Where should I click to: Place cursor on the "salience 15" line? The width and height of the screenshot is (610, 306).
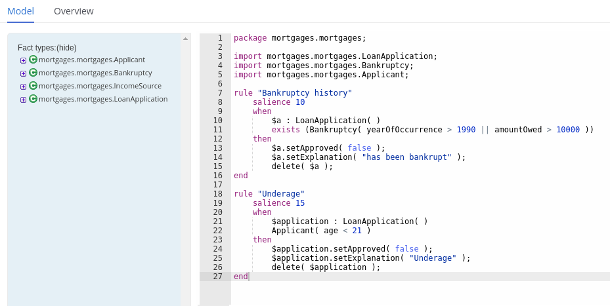[278, 203]
